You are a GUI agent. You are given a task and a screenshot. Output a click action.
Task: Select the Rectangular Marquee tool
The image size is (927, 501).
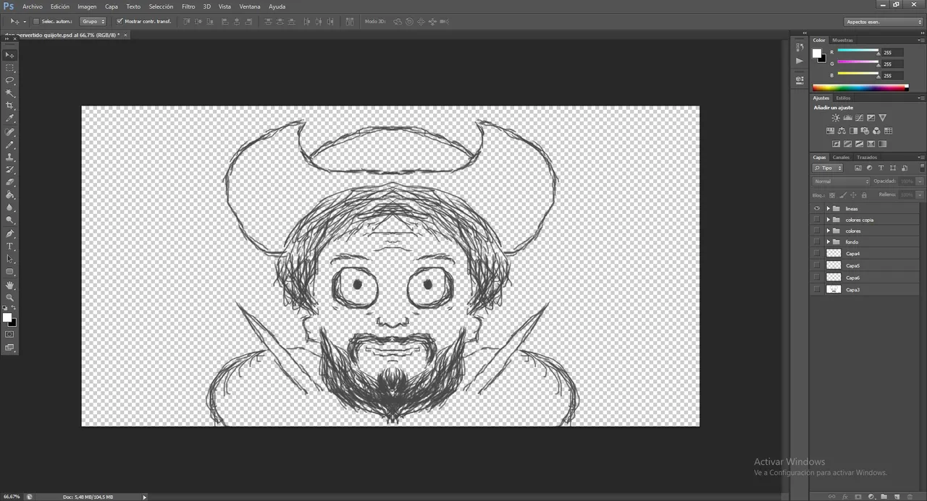10,68
